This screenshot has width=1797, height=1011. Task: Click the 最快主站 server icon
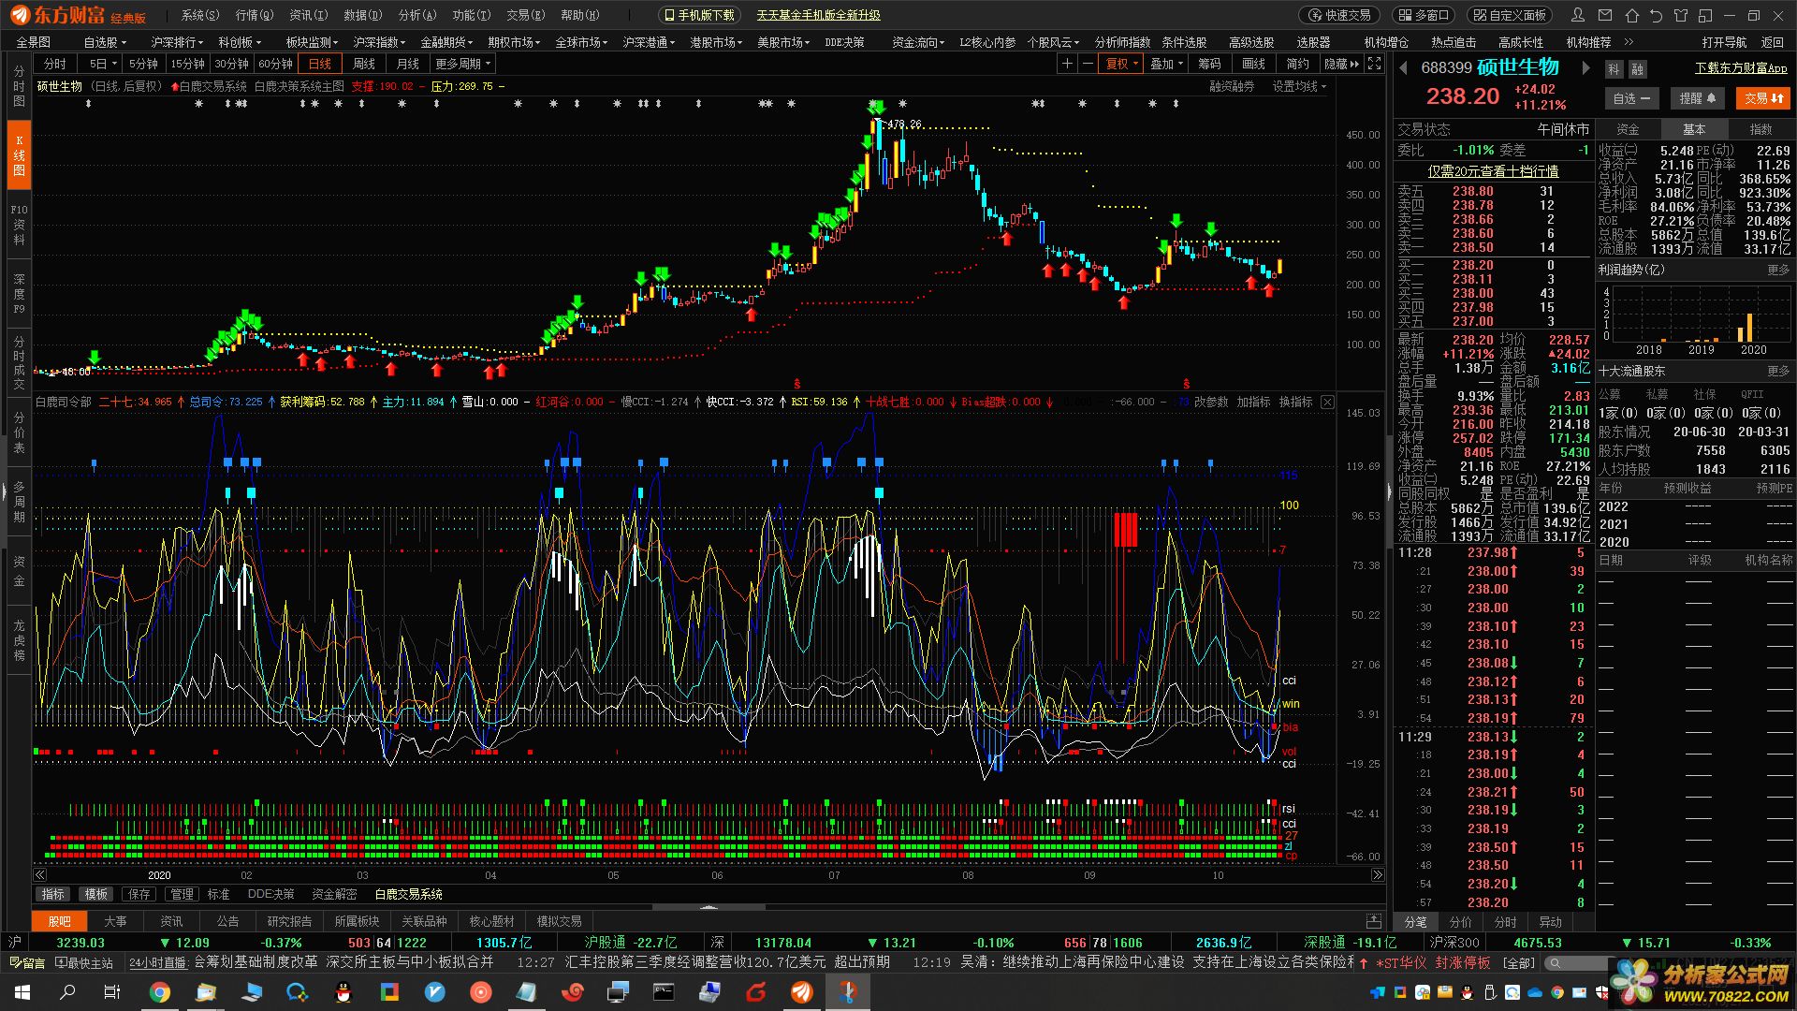83,962
